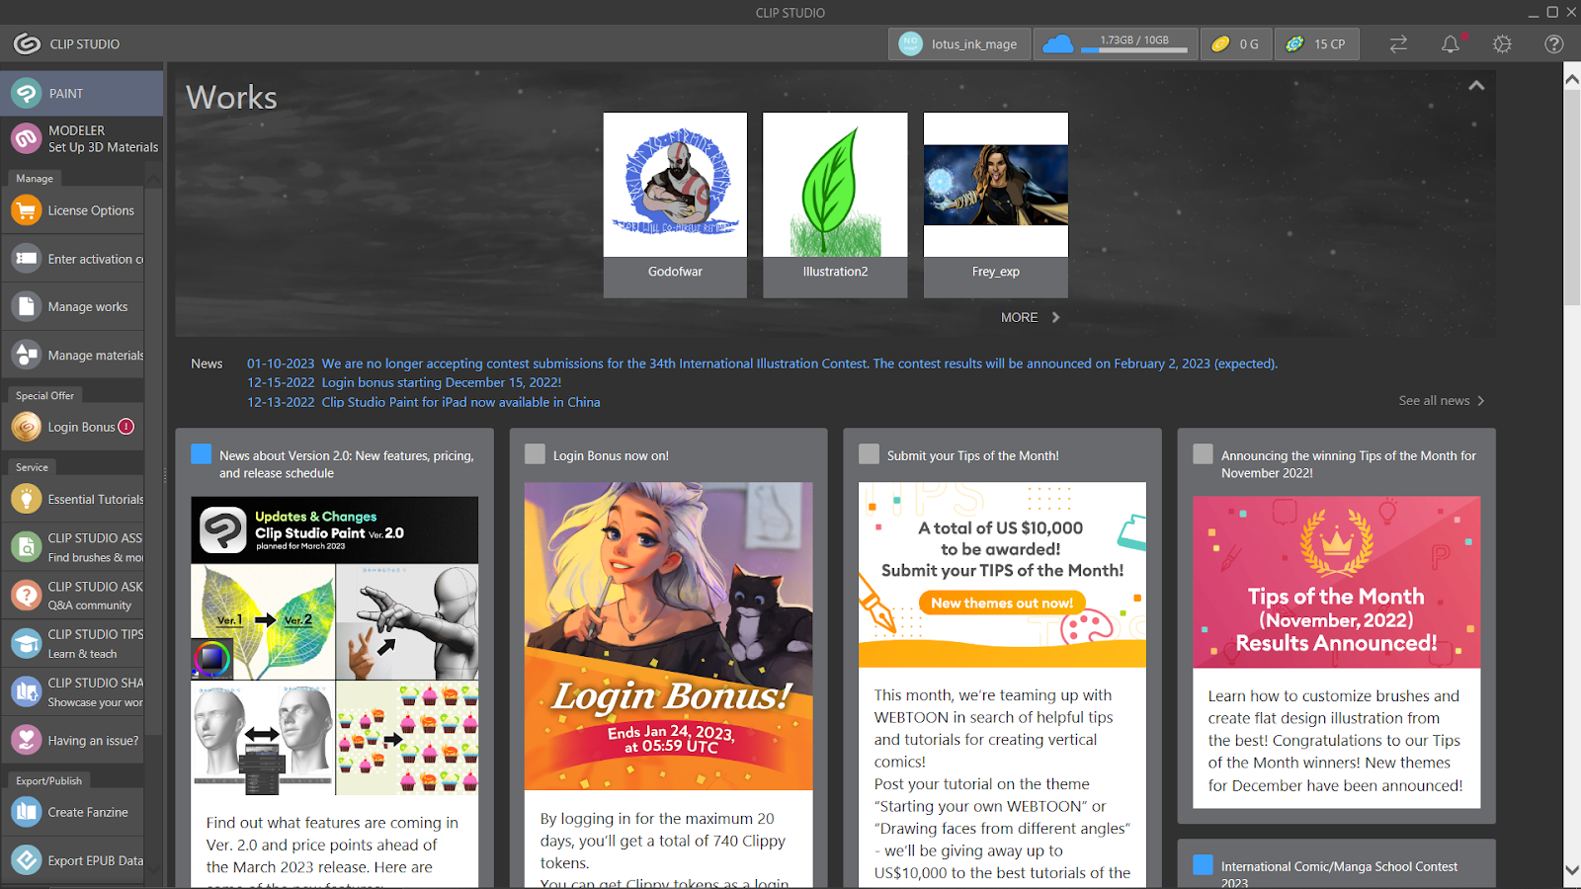Open help question mark icon
Screen dimensions: 1581x889
(1553, 43)
